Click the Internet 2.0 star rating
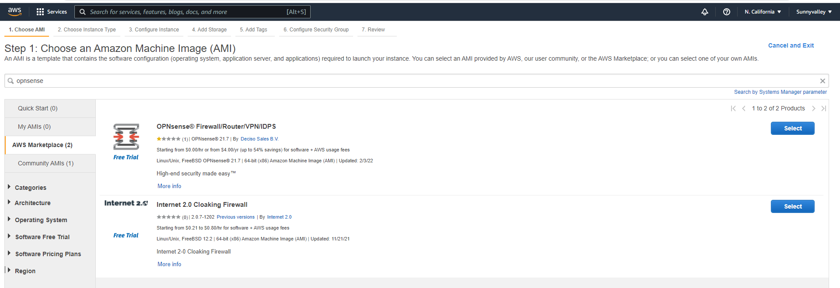This screenshot has height=288, width=840. [168, 217]
